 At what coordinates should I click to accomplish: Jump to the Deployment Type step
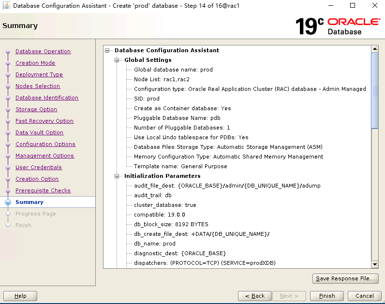point(39,74)
